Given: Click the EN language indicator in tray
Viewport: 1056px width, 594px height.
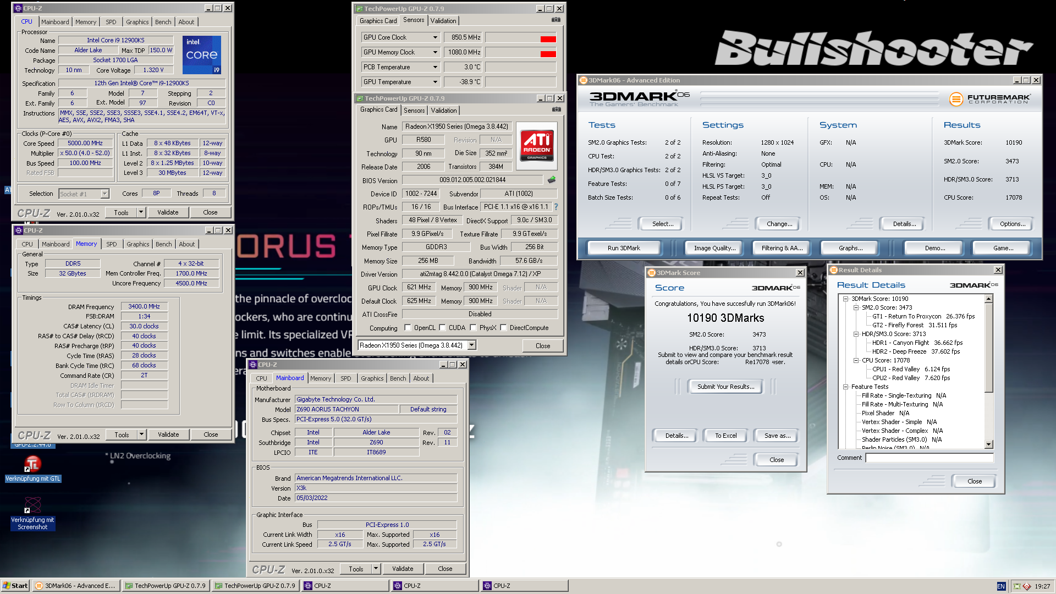Looking at the screenshot, I should click(x=1001, y=586).
